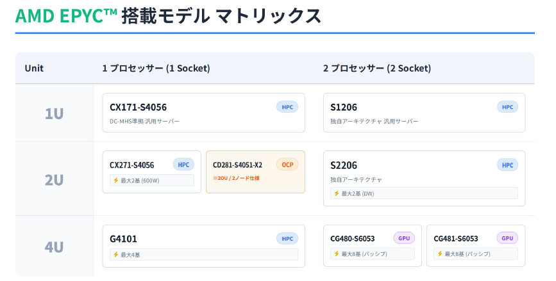Click the OCP badge on CD281-S4051-X2
This screenshot has width=556, height=281.
point(287,165)
